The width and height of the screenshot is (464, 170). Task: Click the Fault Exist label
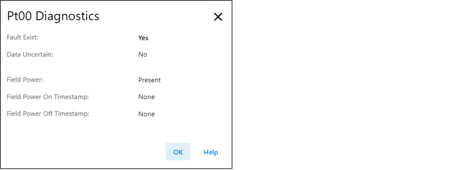click(x=23, y=38)
